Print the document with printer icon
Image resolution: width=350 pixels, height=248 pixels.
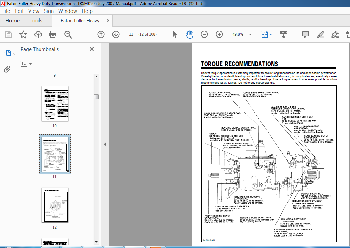pos(53,34)
